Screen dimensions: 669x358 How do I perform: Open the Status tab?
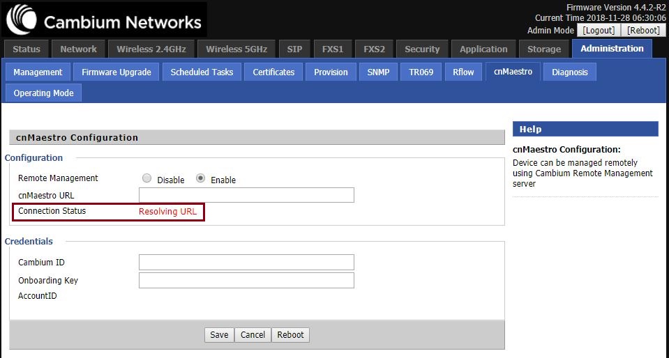point(27,49)
